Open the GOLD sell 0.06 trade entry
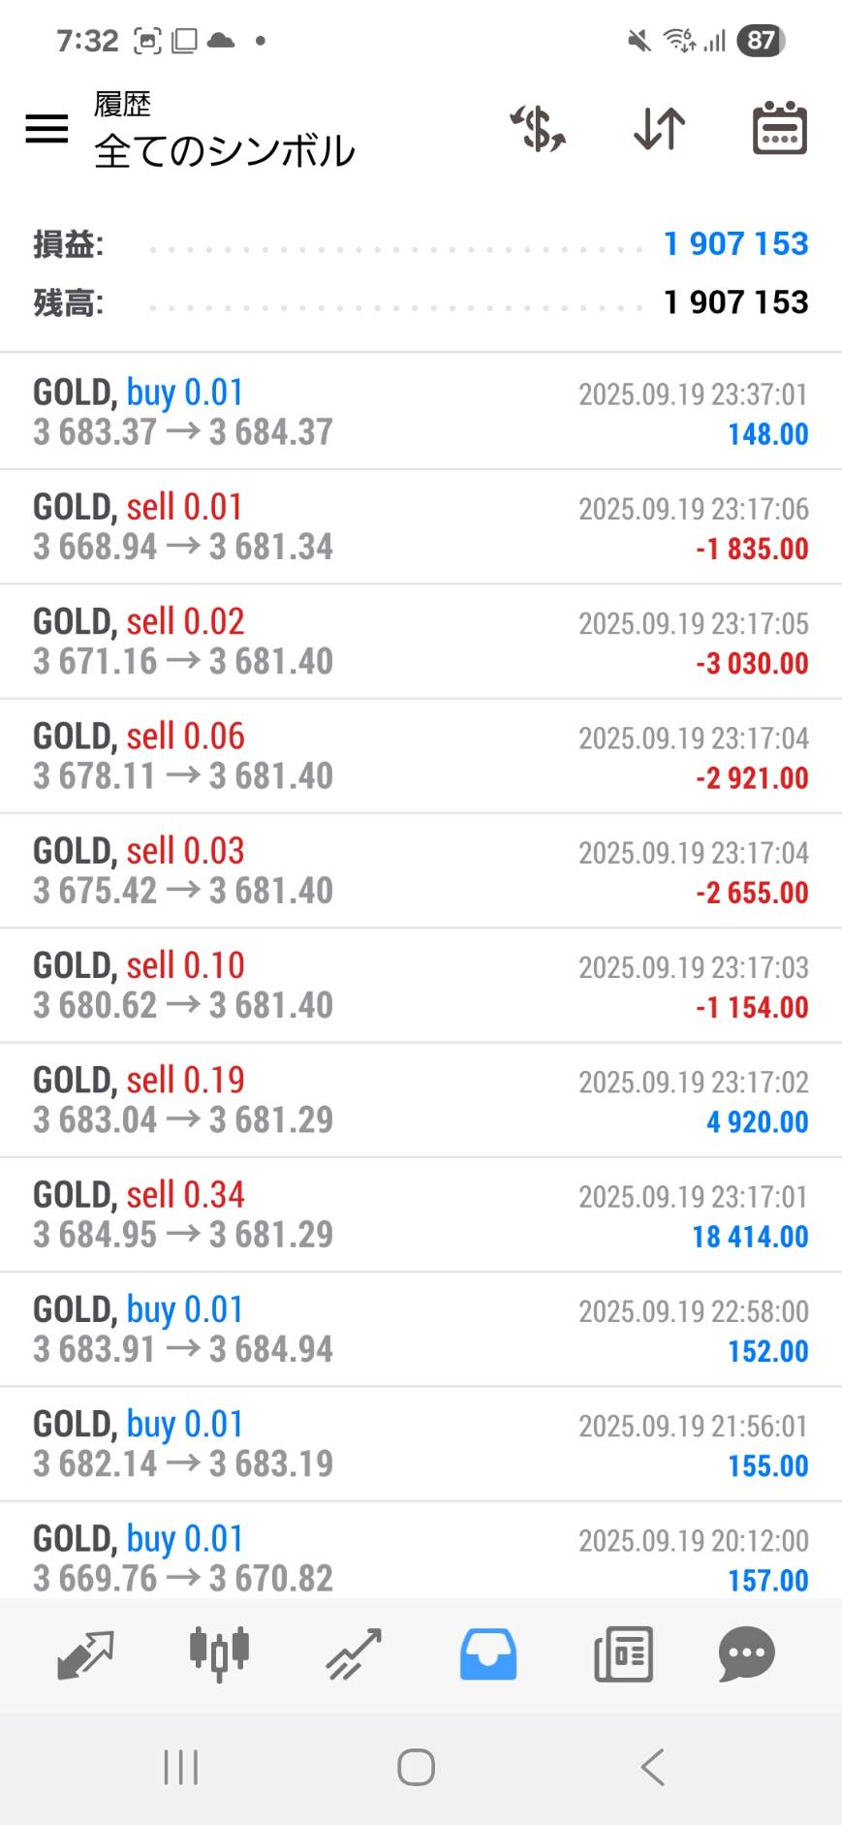This screenshot has width=842, height=1825. click(x=421, y=756)
